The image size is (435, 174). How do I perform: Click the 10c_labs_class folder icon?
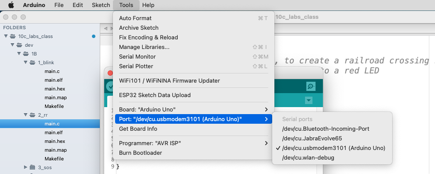[13, 36]
